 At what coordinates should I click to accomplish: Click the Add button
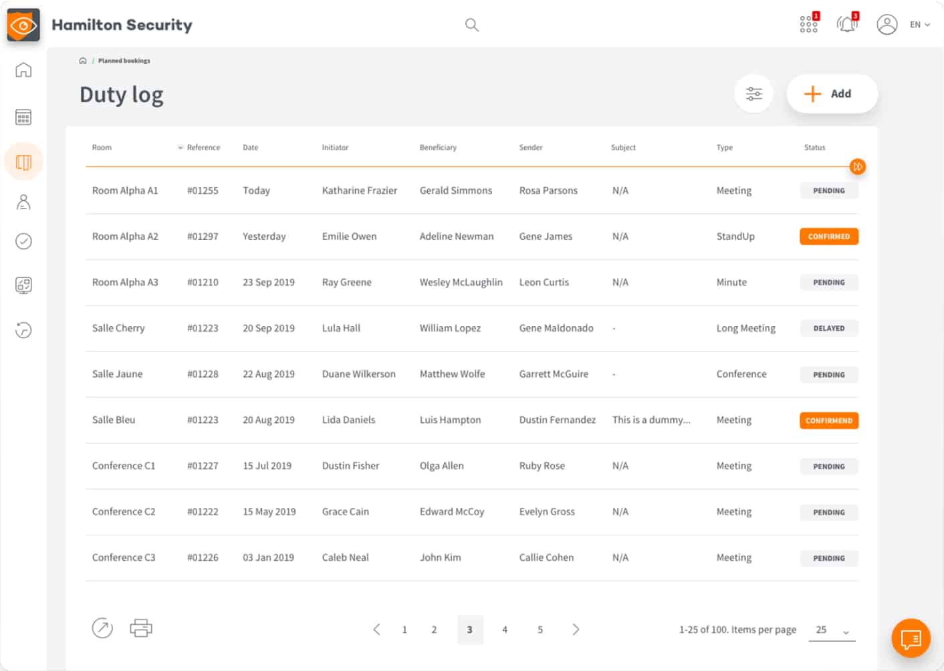click(832, 94)
